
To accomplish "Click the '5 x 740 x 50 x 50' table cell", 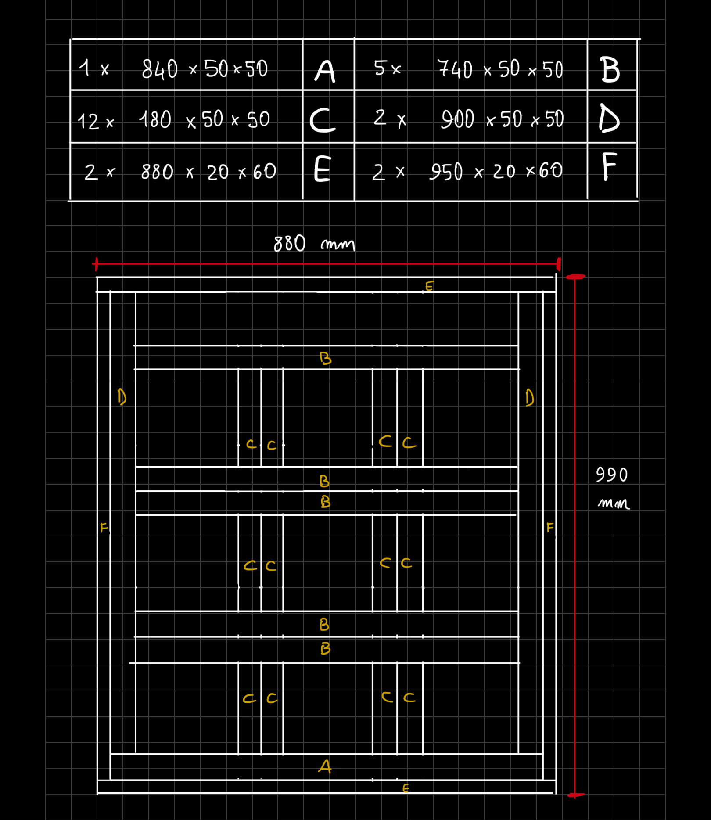I will [470, 65].
